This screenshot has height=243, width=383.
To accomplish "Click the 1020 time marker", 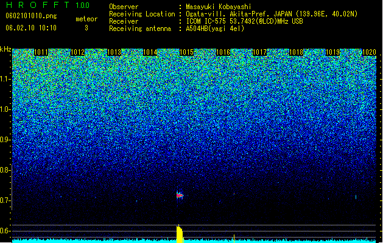I will pos(369,52).
